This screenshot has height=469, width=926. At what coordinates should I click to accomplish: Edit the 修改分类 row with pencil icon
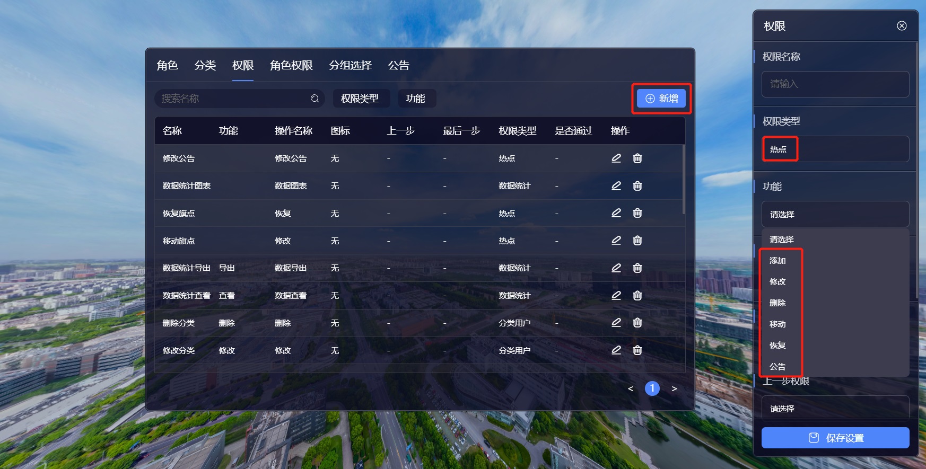616,350
